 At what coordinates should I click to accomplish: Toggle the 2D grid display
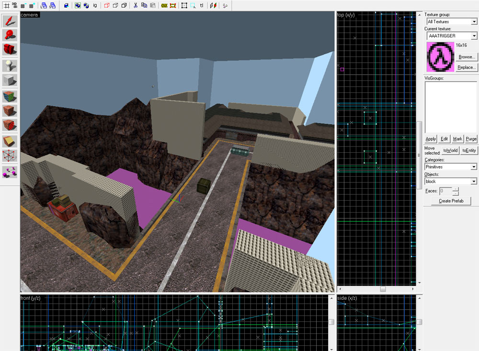pos(6,5)
